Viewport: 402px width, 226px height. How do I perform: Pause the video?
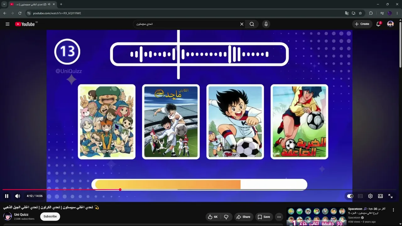7,196
